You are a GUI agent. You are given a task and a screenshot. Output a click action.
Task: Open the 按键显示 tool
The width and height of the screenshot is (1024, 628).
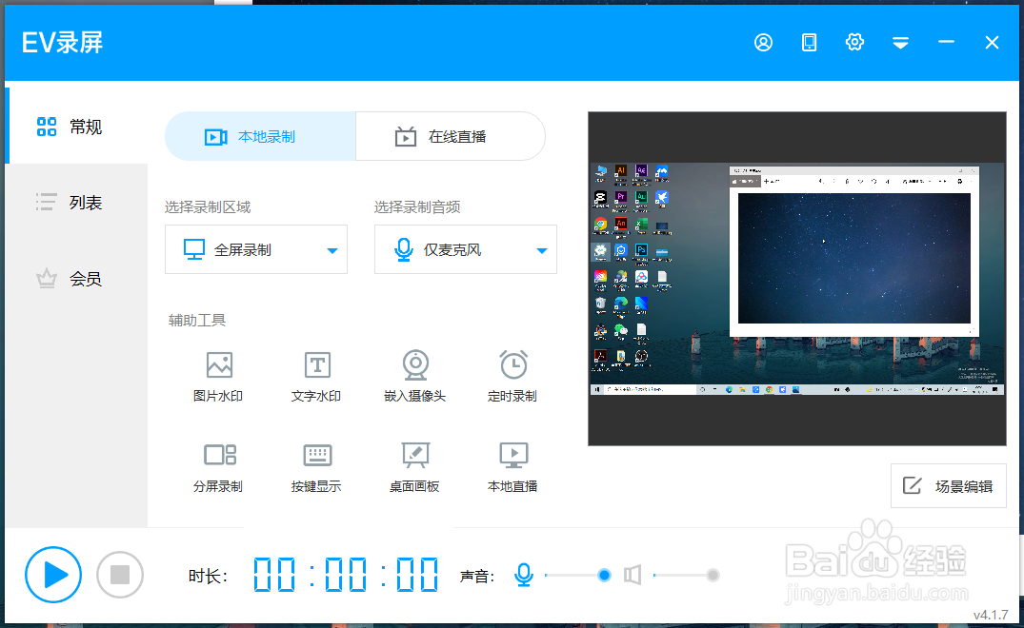316,467
